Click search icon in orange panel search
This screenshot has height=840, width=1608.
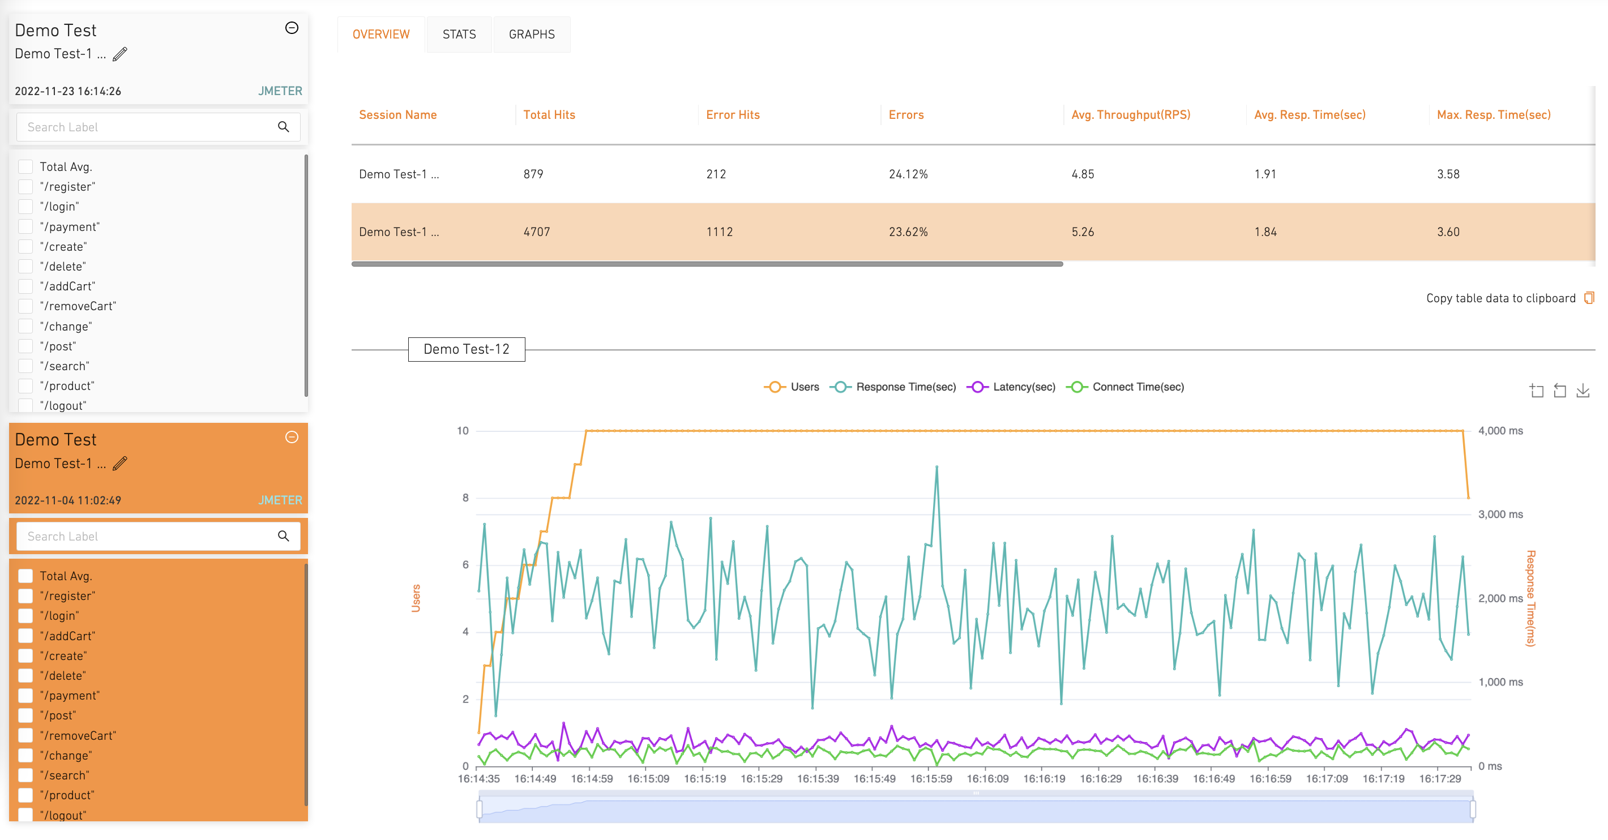pyautogui.click(x=284, y=536)
